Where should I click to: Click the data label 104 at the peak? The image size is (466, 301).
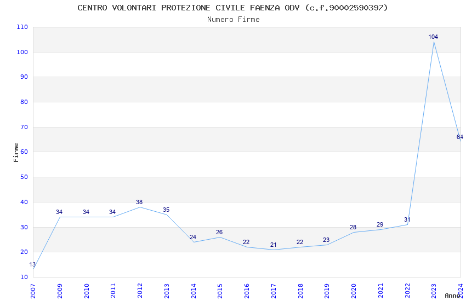(433, 37)
